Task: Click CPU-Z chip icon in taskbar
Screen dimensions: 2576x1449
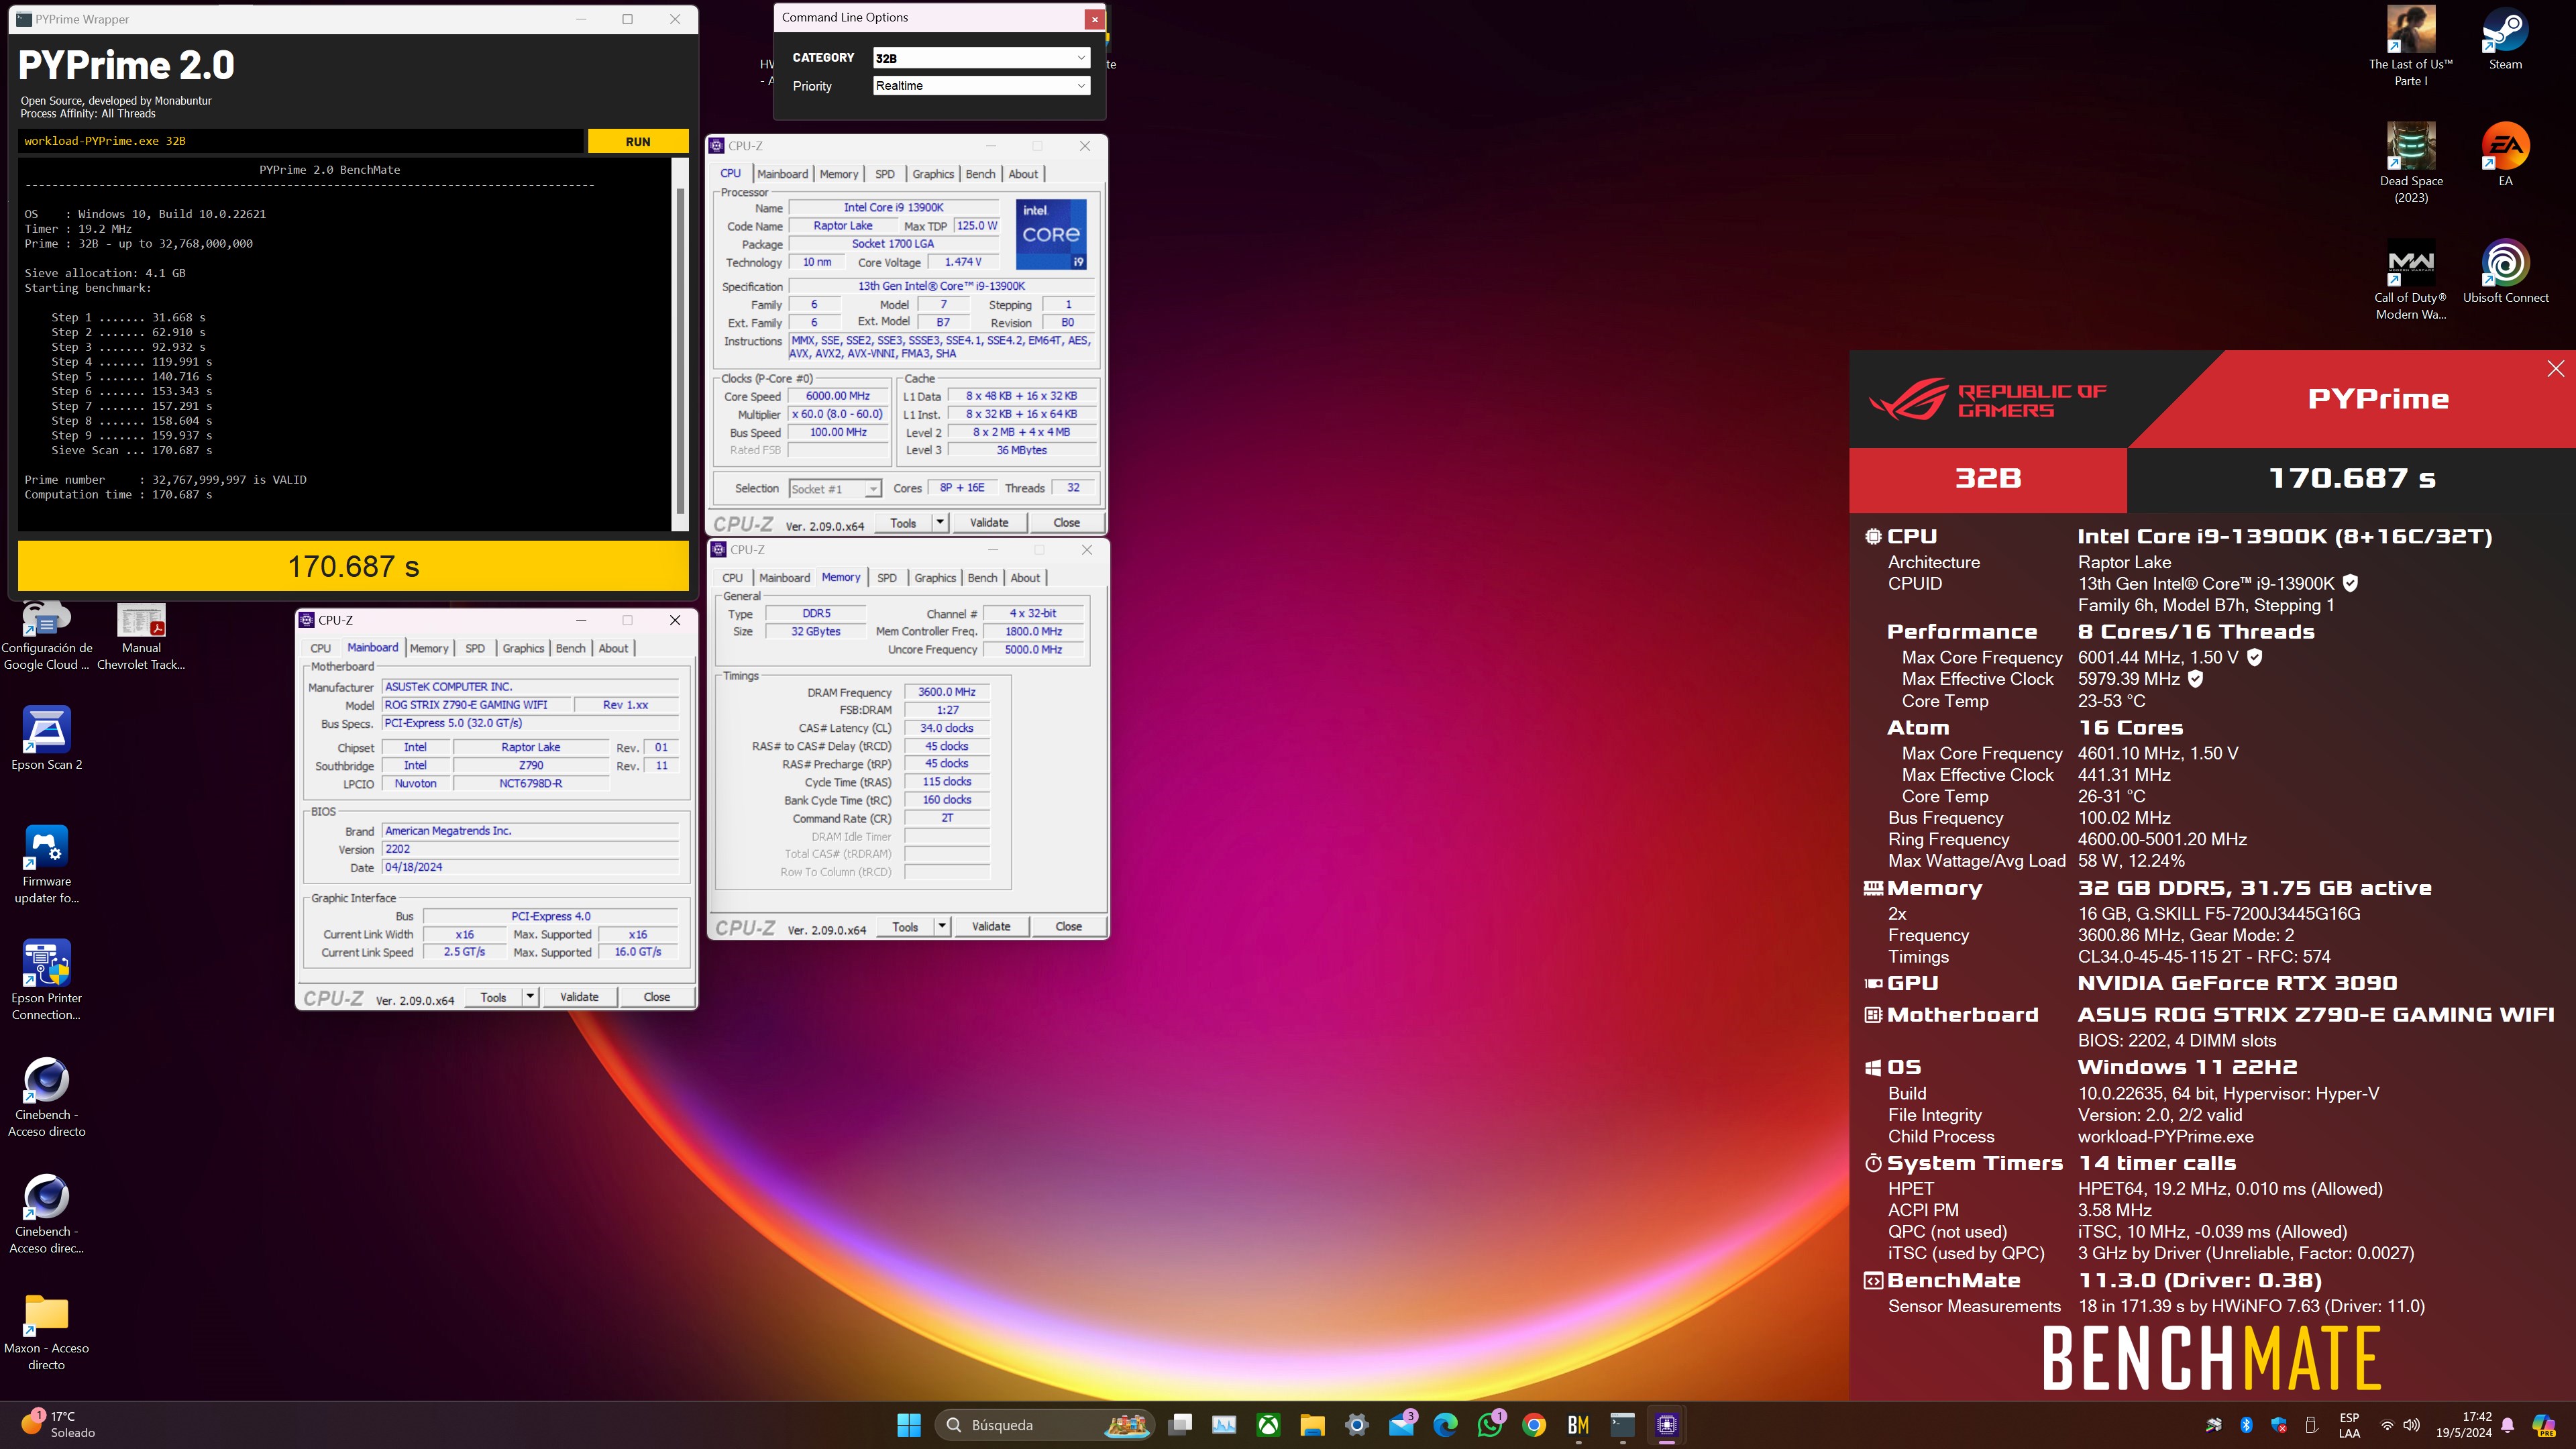Action: click(x=1666, y=1425)
